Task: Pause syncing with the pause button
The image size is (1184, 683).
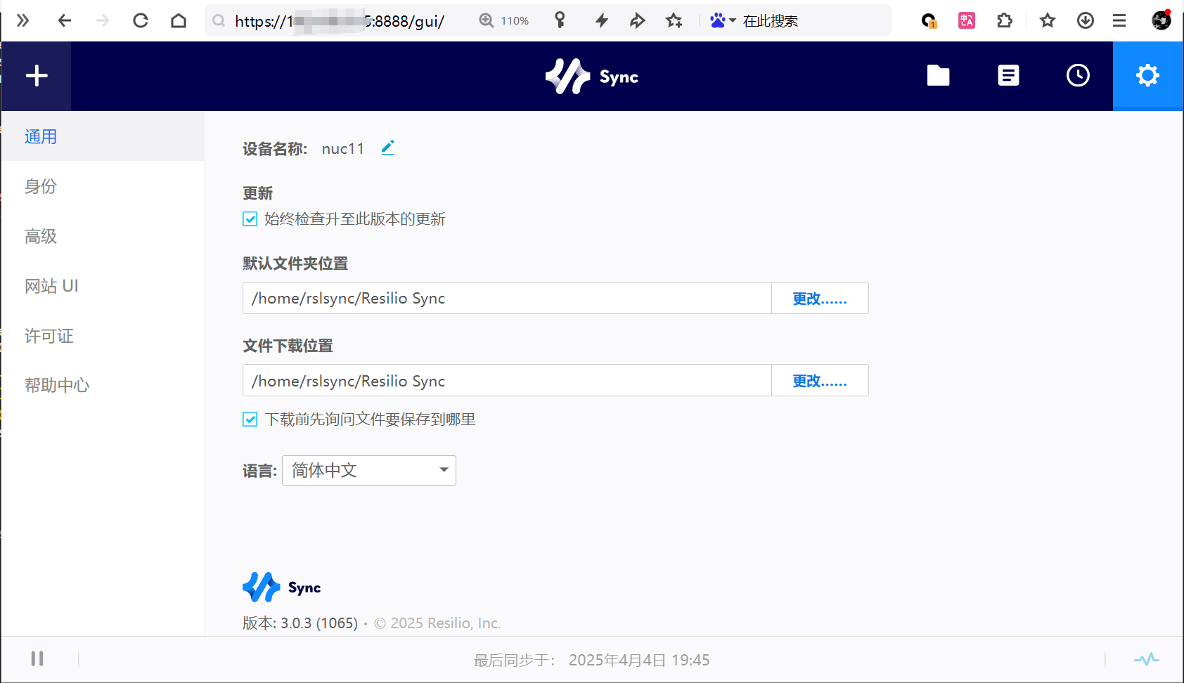Action: (37, 658)
